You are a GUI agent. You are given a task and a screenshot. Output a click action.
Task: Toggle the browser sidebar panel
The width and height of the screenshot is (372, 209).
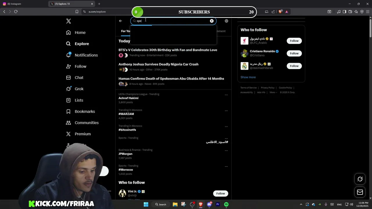[344, 12]
